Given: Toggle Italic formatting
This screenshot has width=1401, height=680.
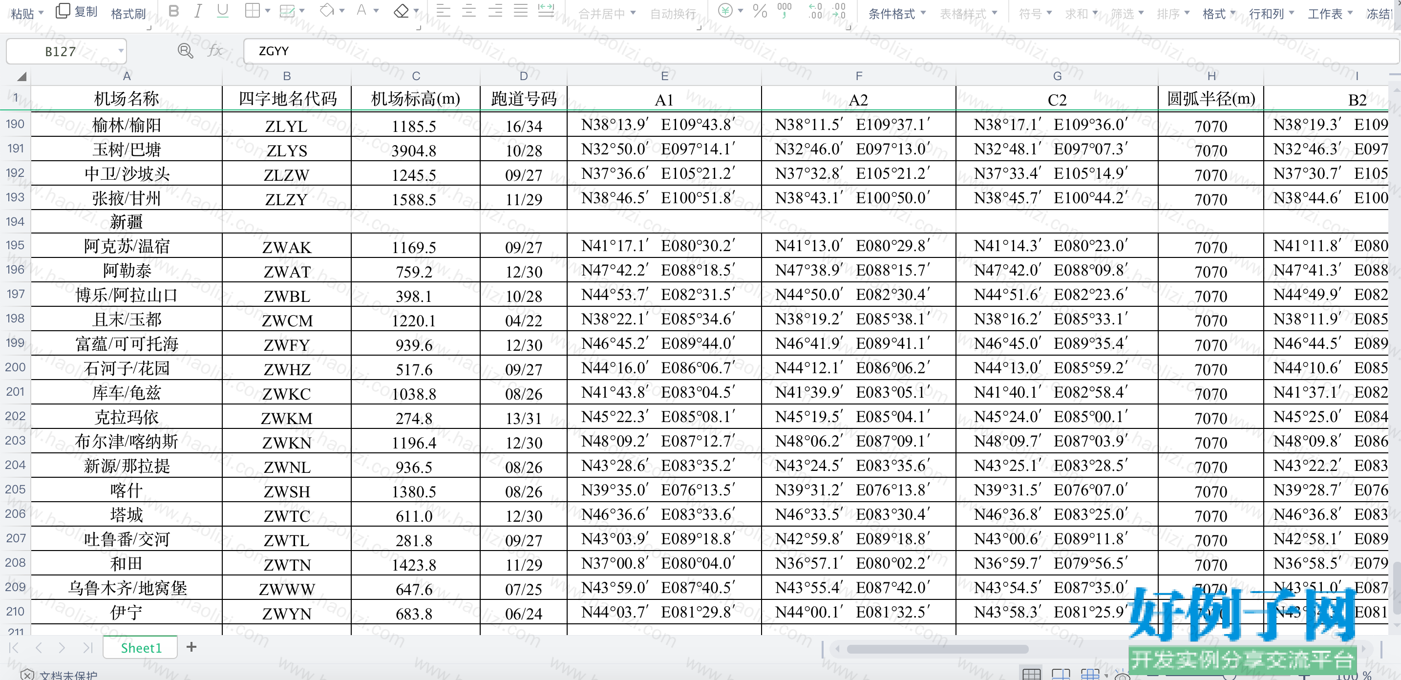Looking at the screenshot, I should (198, 11).
